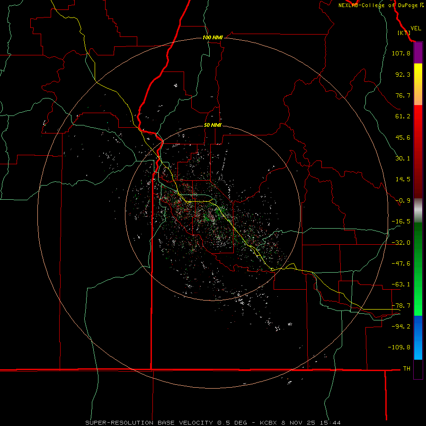Click the 76.7 legend value

point(403,95)
